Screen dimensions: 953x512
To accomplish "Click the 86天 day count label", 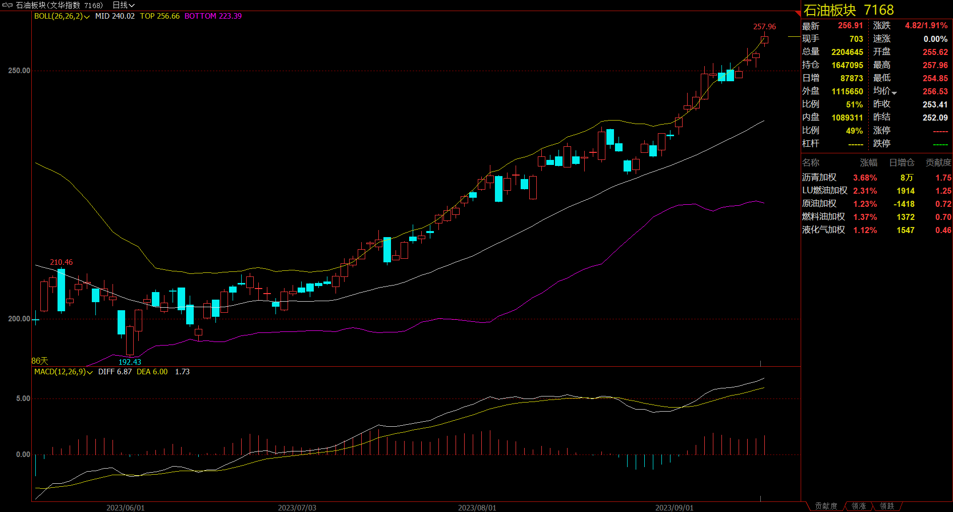I will tap(40, 361).
